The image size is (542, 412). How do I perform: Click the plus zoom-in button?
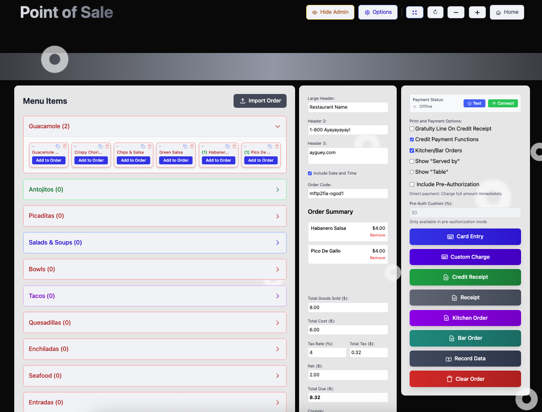tap(477, 12)
